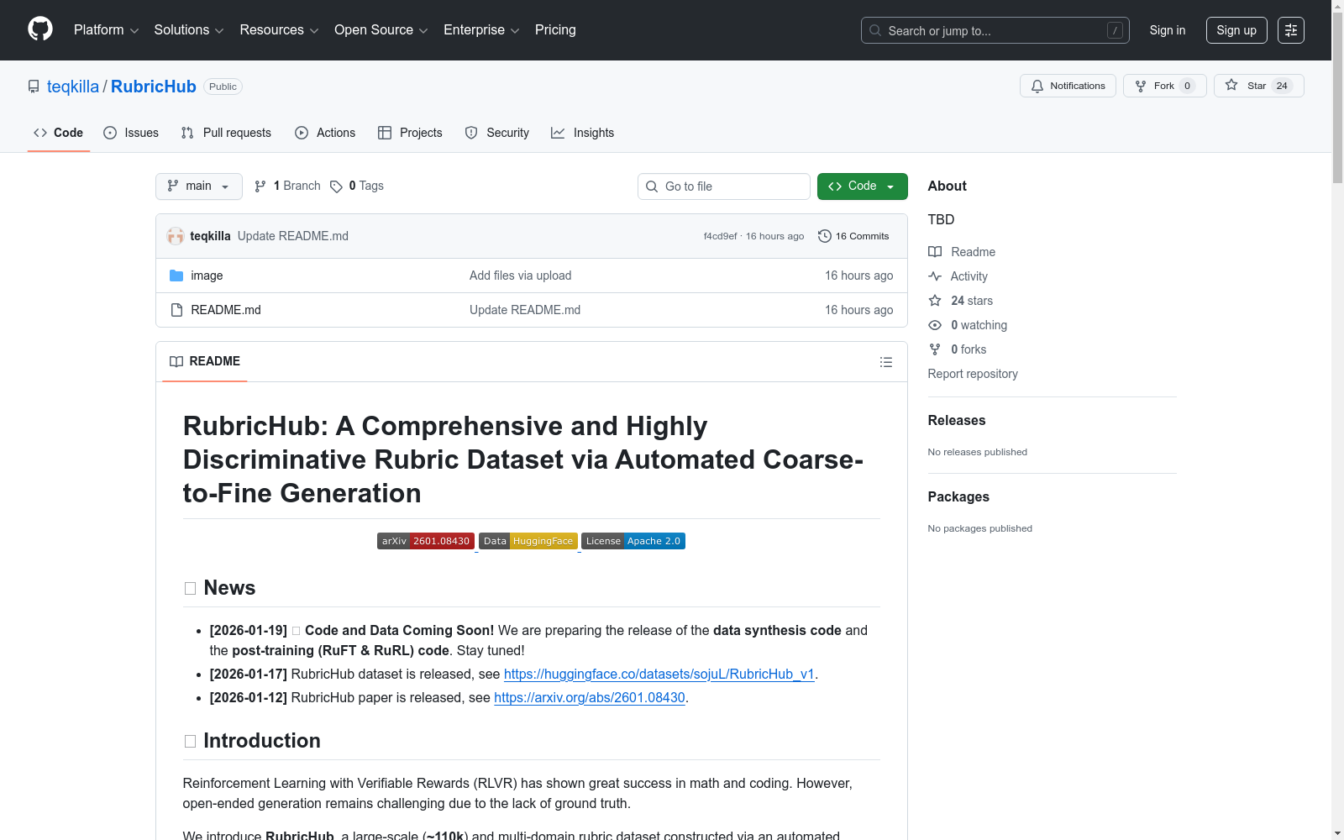Open the Security tab
This screenshot has height=840, width=1344.
[x=497, y=133]
